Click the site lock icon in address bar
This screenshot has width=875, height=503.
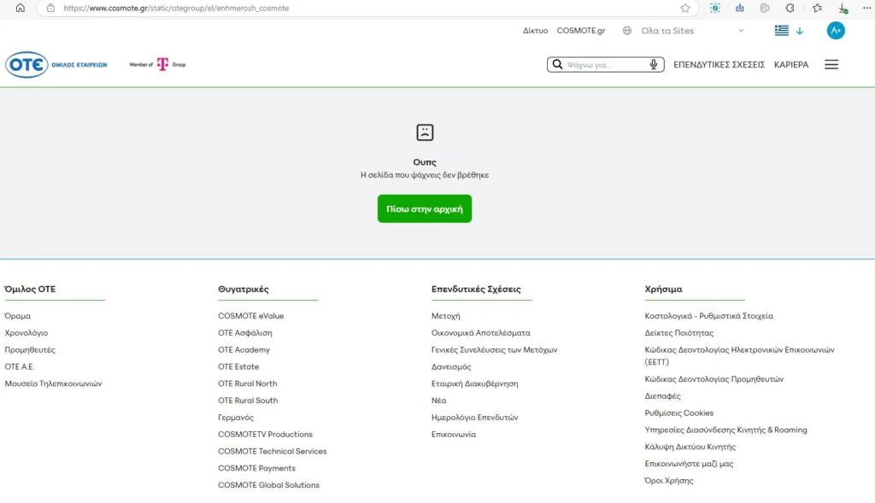coord(50,8)
